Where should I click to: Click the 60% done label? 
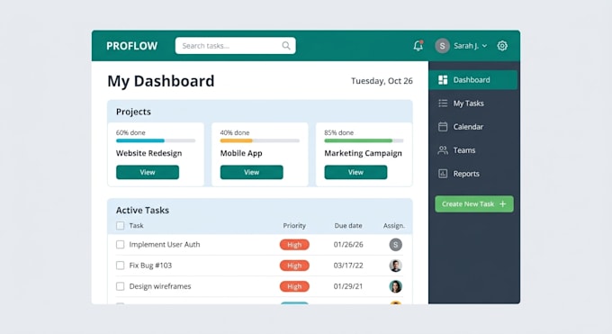130,133
